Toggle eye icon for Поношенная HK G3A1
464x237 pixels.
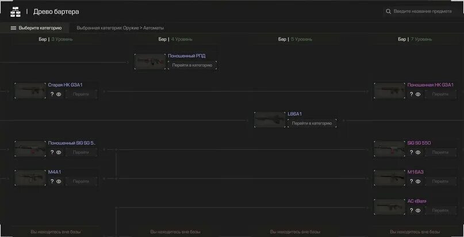click(x=418, y=94)
